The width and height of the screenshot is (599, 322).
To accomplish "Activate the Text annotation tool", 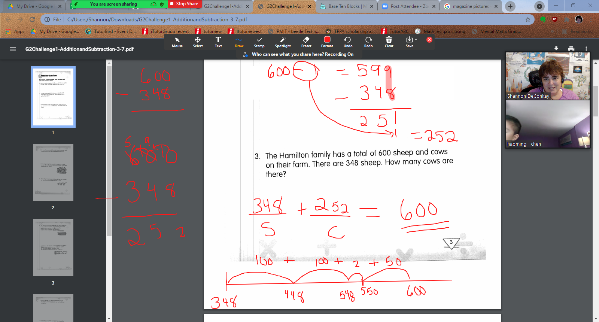I will point(218,42).
